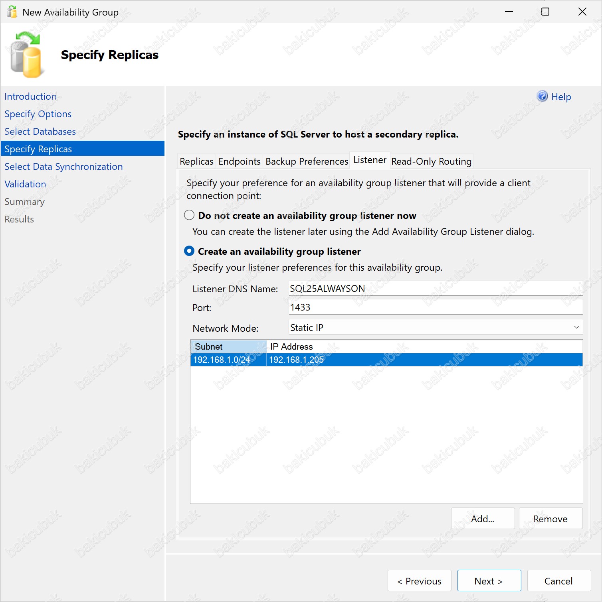The width and height of the screenshot is (602, 602).
Task: Click into the Port field
Action: coord(435,307)
